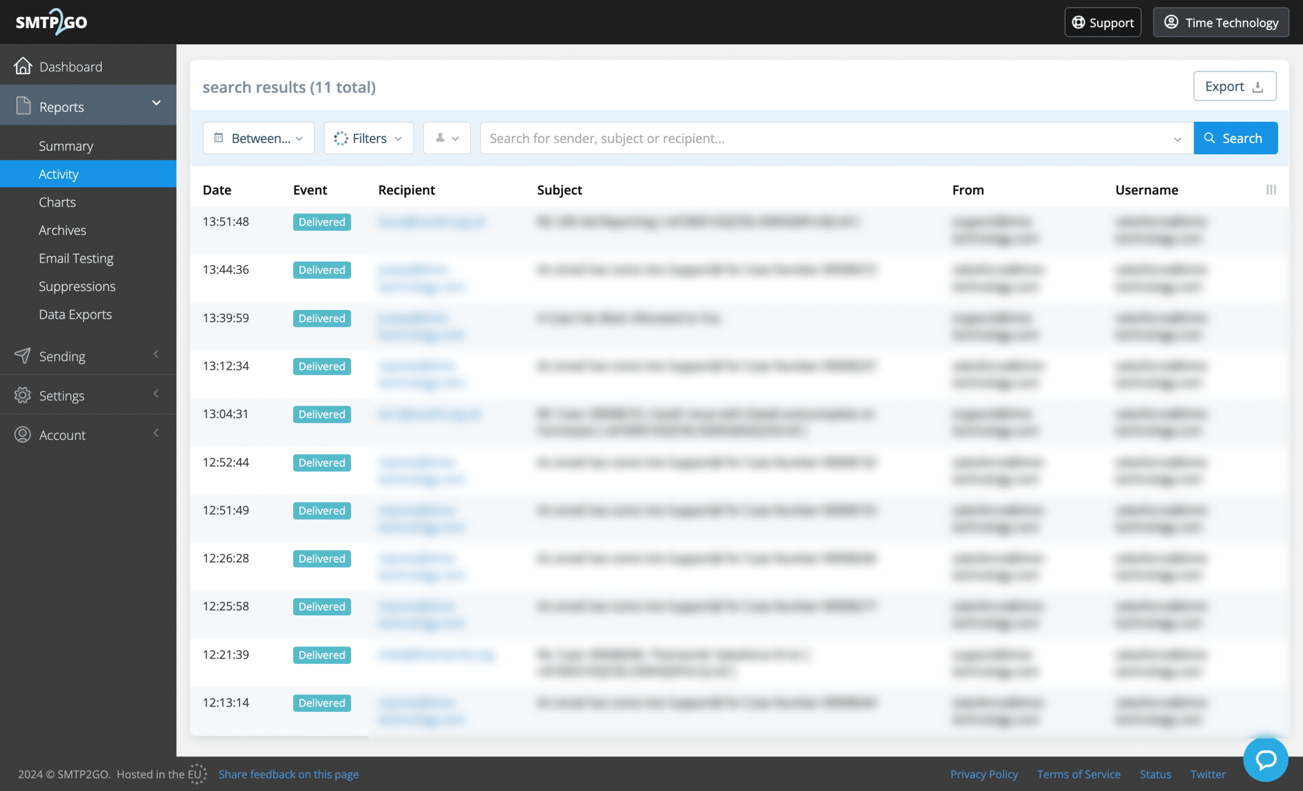Screen dimensions: 1303x791
Task: Click the Time Technology profile icon
Action: 1171,22
